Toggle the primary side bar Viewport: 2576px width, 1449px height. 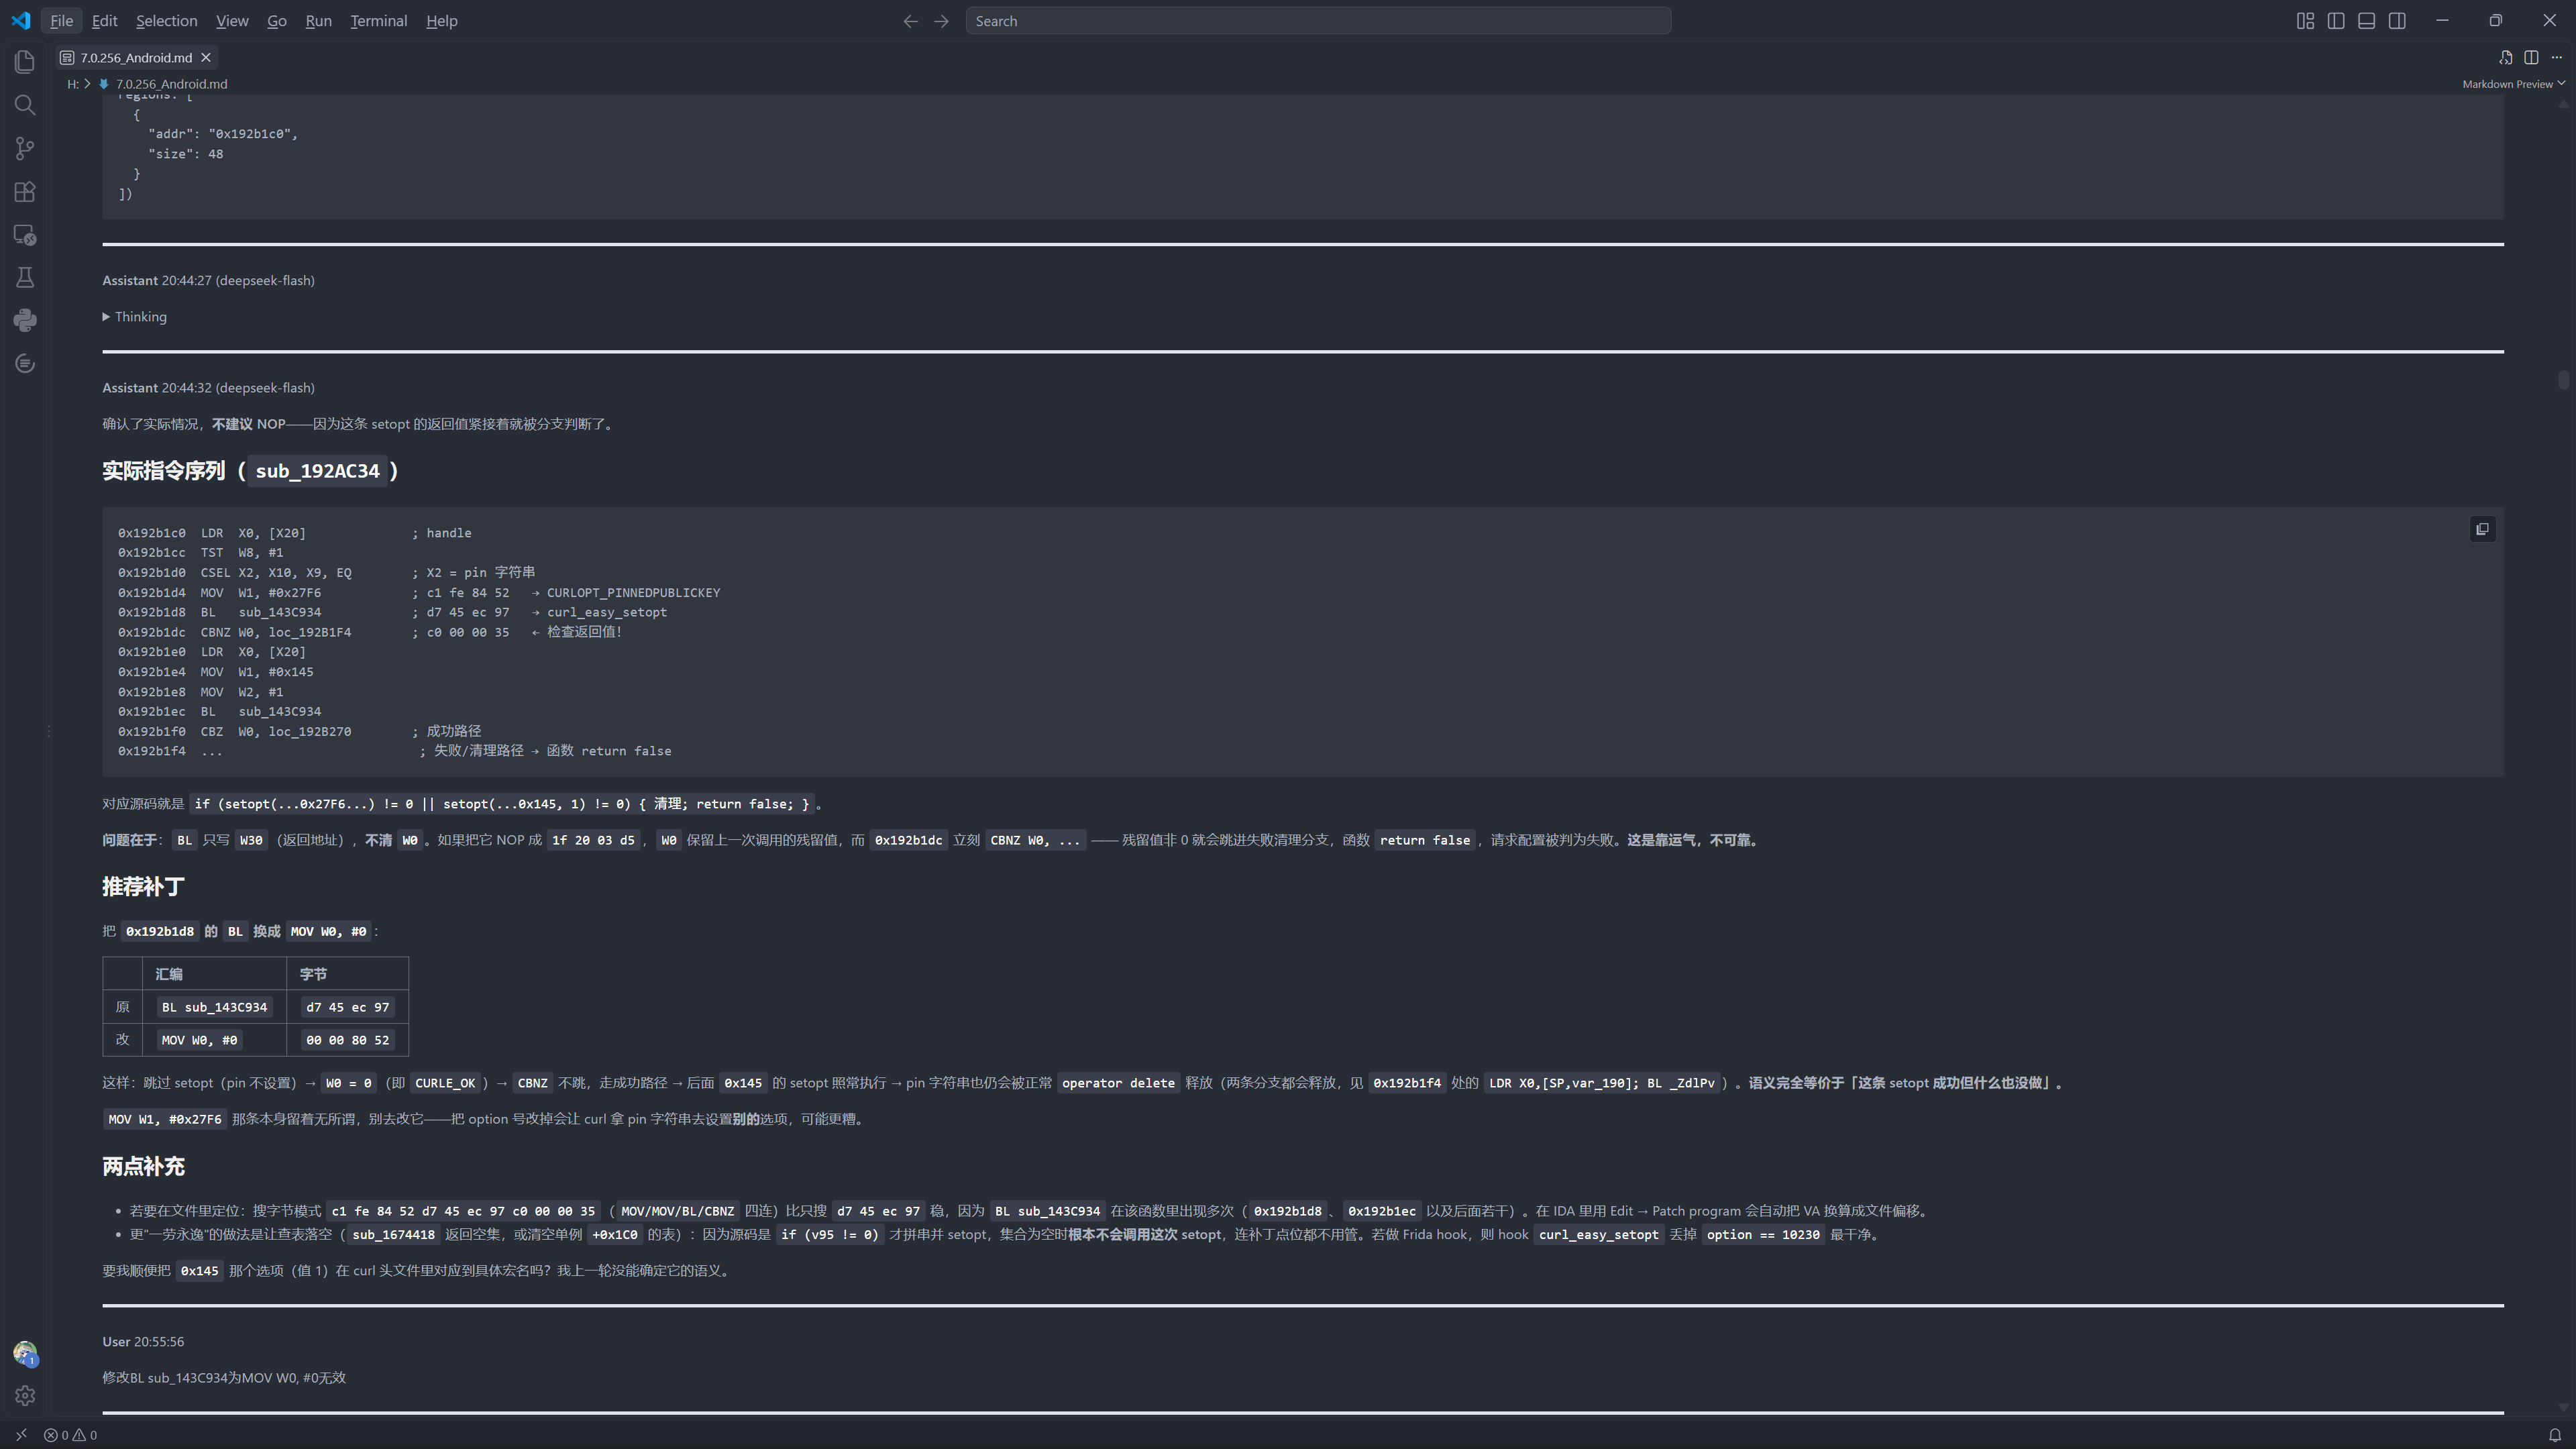[x=2336, y=21]
